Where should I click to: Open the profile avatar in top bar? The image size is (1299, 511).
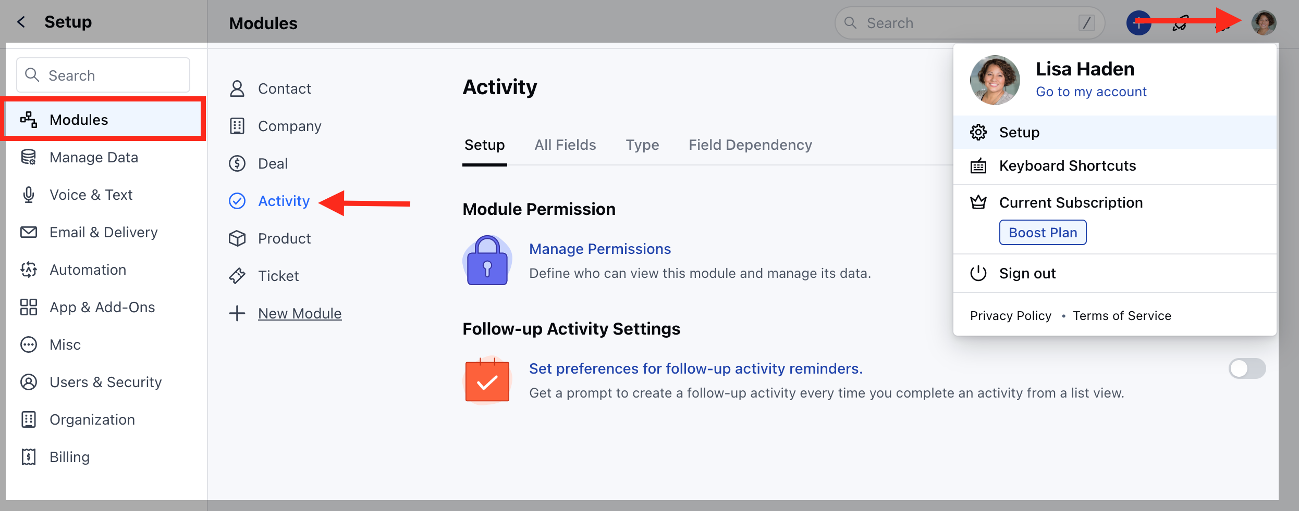click(x=1263, y=23)
